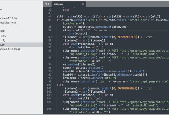Click the 'textdata=' string below line 106
The width and height of the screenshot is (169, 115).
(x=78, y=112)
